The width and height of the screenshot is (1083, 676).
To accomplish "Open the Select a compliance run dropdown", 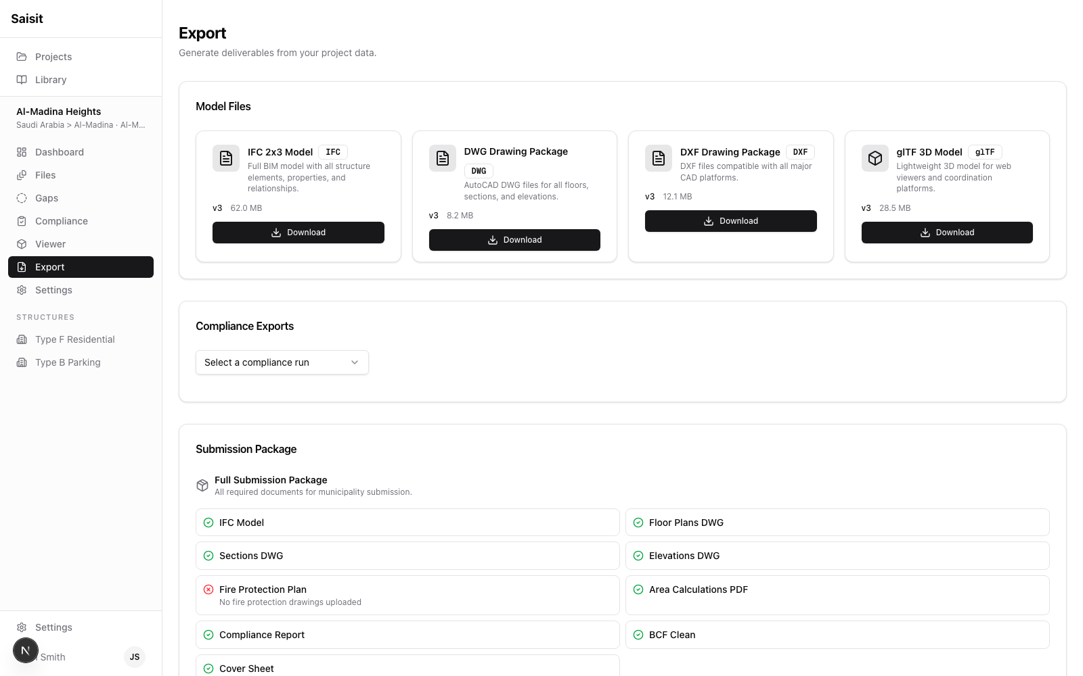I will (x=282, y=362).
